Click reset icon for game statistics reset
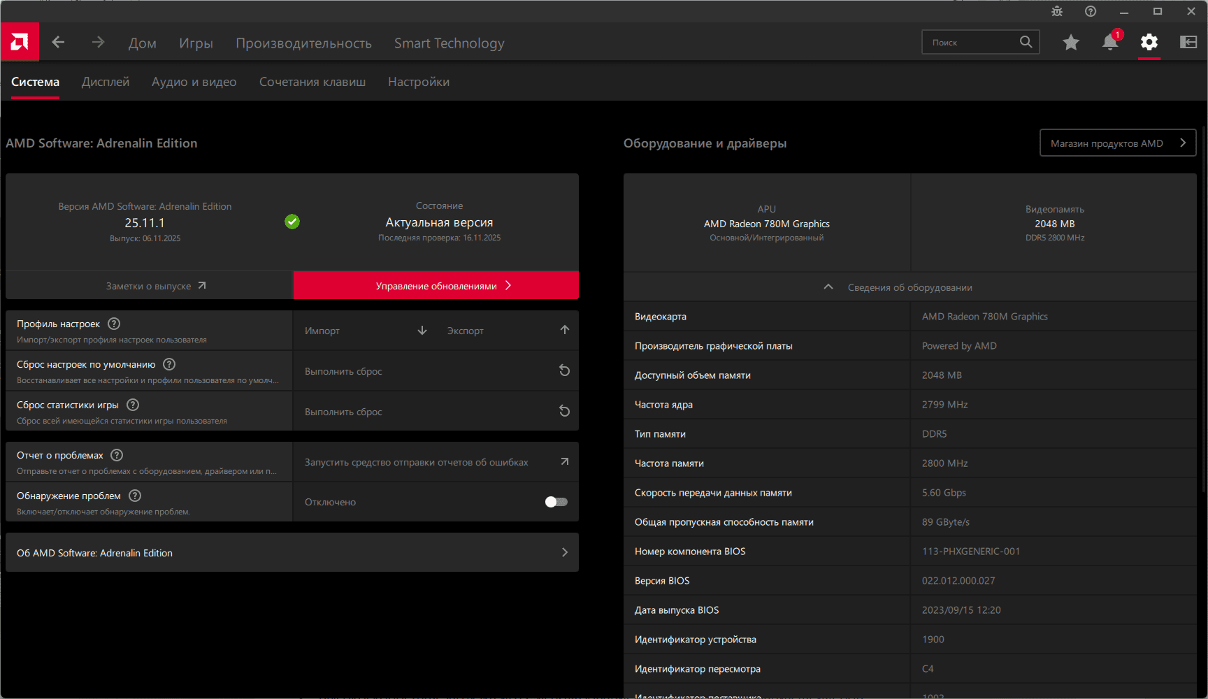This screenshot has width=1208, height=699. 565,411
